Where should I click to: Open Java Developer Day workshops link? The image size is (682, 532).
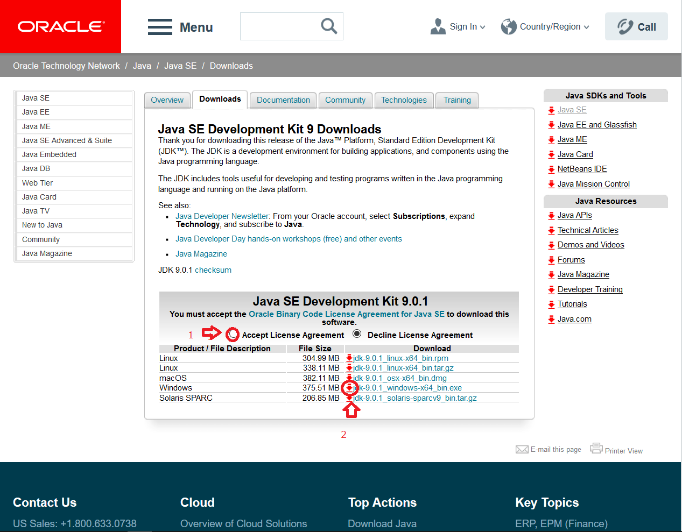pos(289,239)
